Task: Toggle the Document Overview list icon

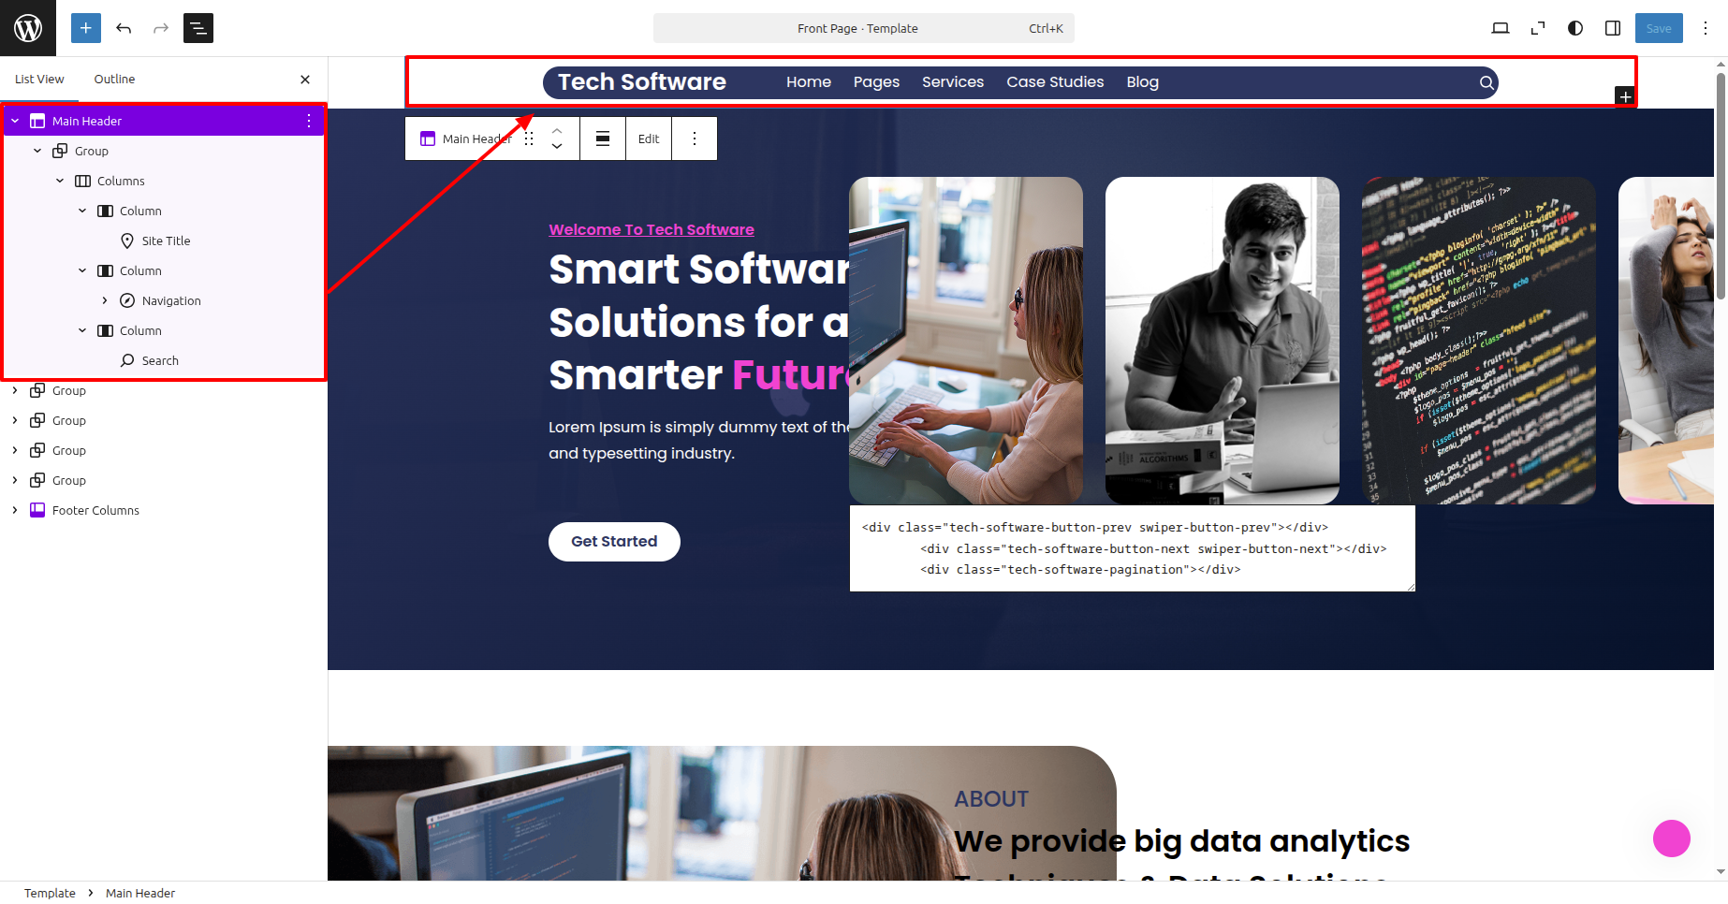Action: coord(198,28)
